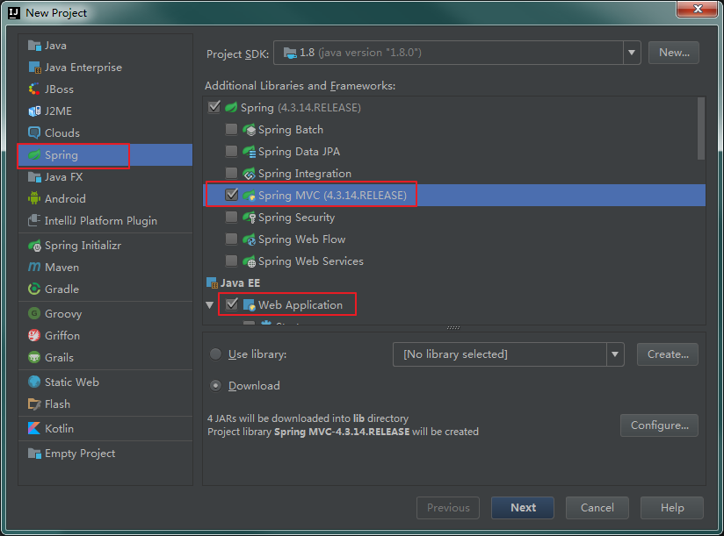
Task: Open the Project SDK dropdown
Action: (632, 53)
